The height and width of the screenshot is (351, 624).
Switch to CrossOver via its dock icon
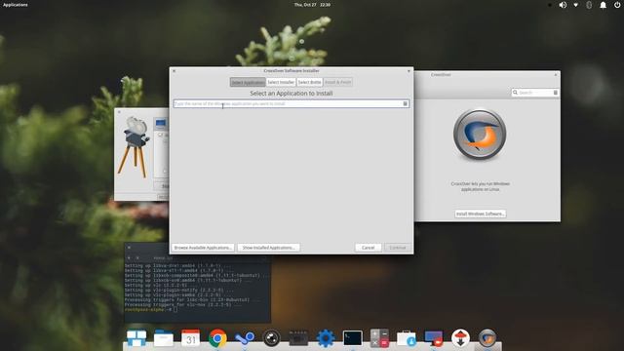point(487,338)
